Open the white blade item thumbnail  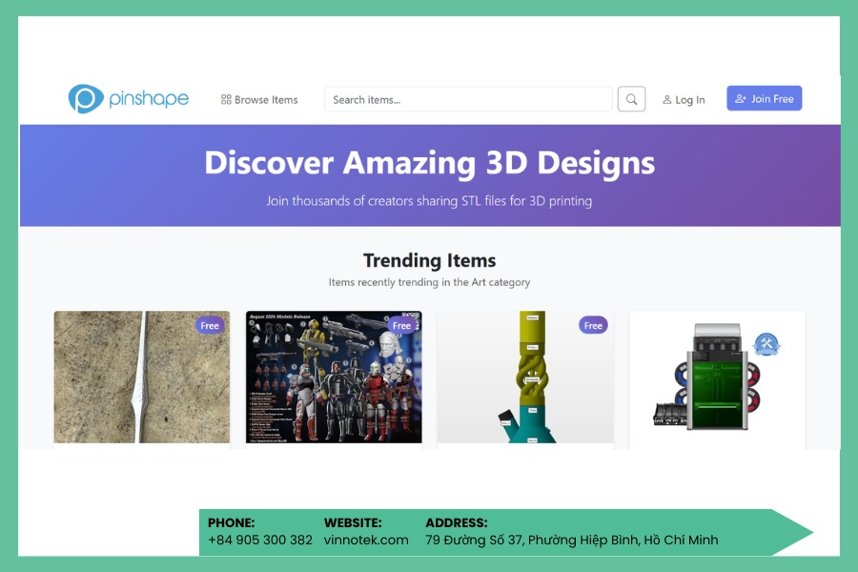click(142, 378)
